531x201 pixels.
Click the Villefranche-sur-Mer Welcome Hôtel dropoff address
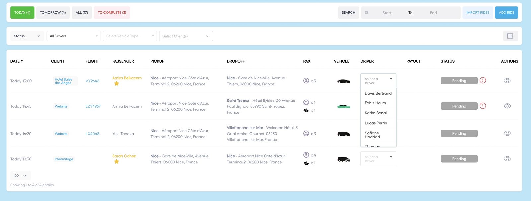pyautogui.click(x=262, y=134)
